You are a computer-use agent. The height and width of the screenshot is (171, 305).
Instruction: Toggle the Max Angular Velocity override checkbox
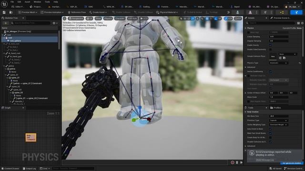[x=248, y=101]
